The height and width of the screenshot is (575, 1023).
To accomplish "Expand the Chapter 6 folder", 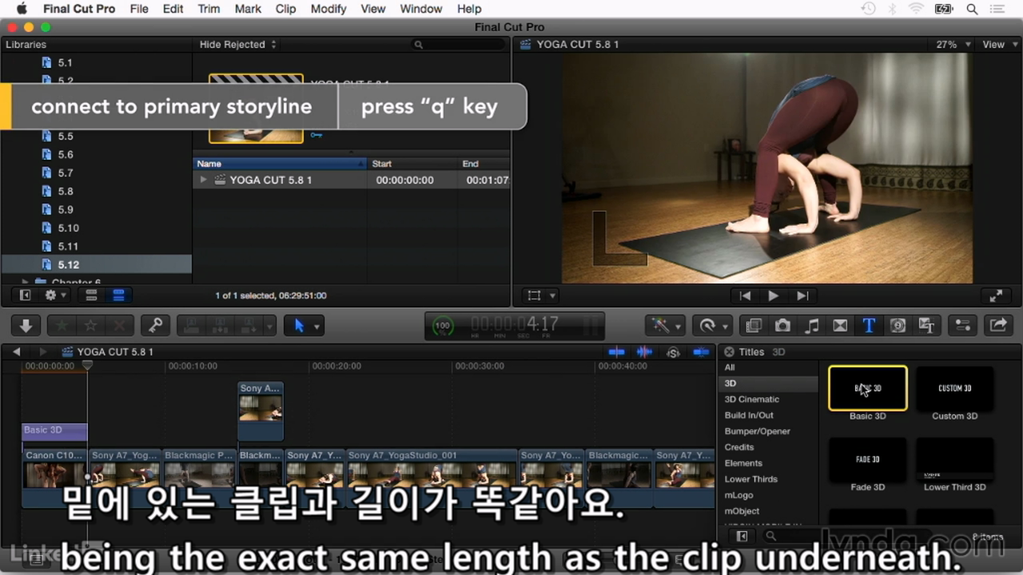I will point(25,282).
